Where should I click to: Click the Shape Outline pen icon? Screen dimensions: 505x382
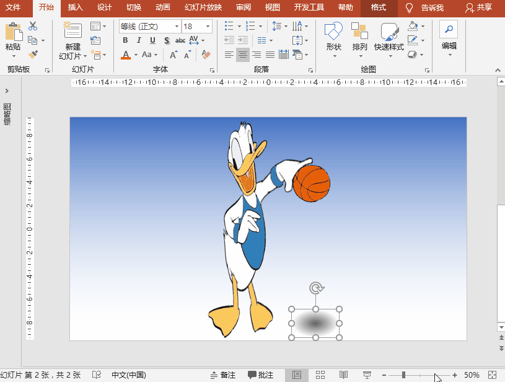coord(413,40)
